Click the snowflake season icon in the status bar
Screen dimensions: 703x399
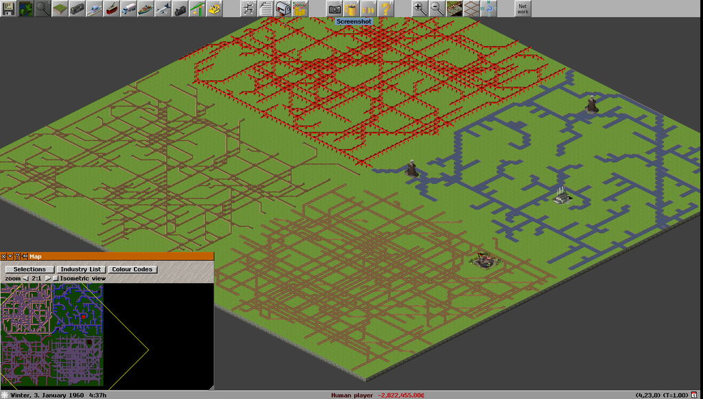point(5,395)
